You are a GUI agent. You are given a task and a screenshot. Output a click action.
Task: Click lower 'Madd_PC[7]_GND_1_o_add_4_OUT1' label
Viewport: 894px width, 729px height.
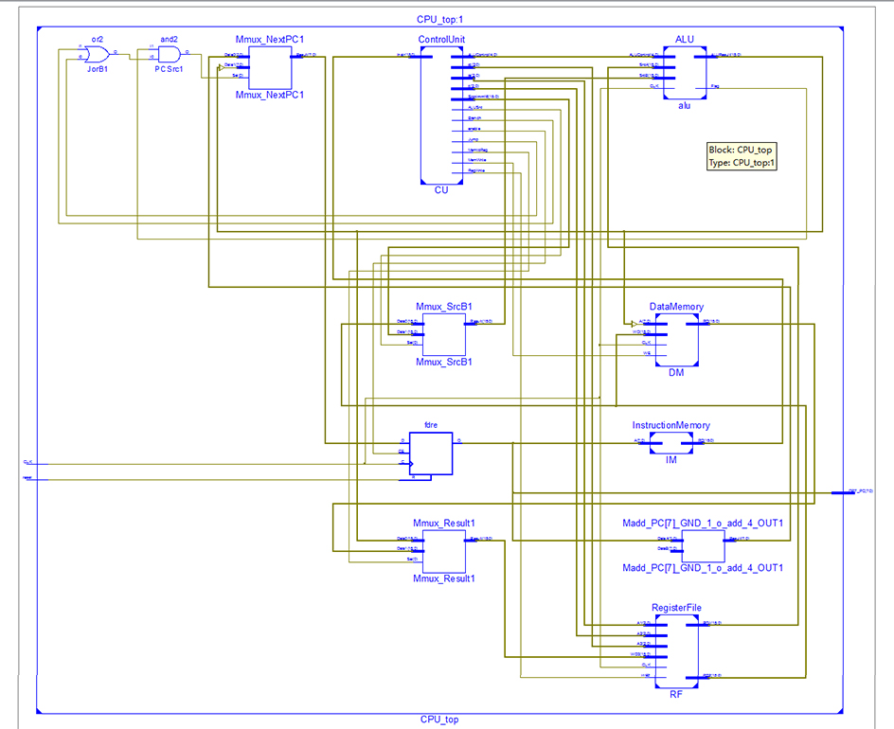(x=703, y=568)
